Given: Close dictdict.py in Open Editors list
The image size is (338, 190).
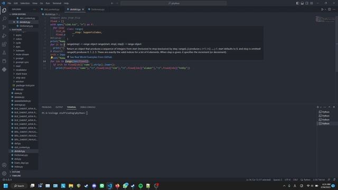Looking at the screenshot, I should pos(14,22).
